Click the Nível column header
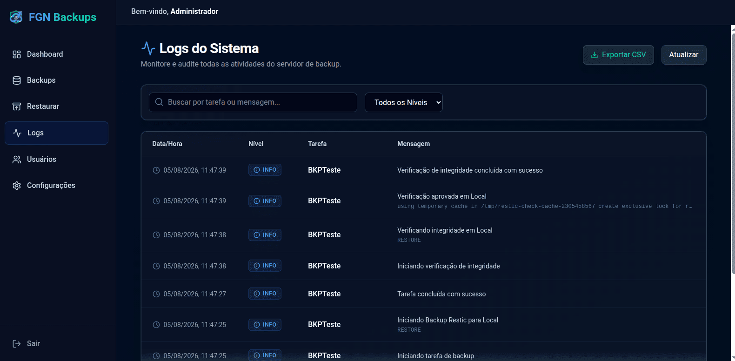The image size is (735, 361). [256, 144]
